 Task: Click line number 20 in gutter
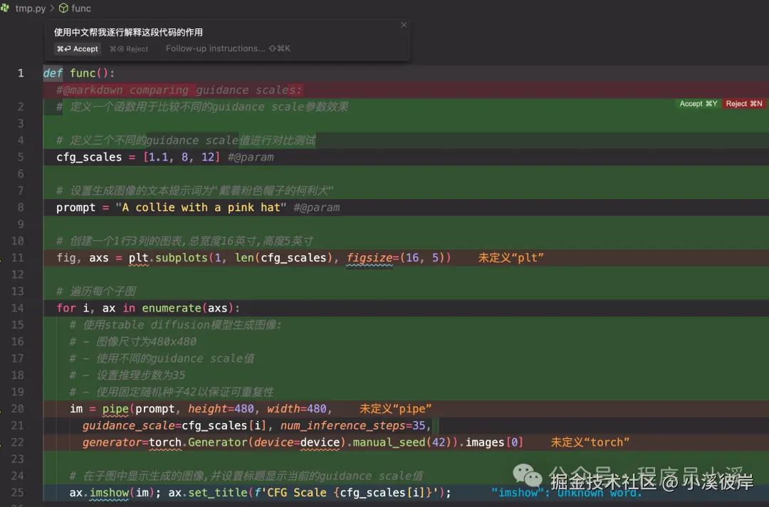point(18,409)
